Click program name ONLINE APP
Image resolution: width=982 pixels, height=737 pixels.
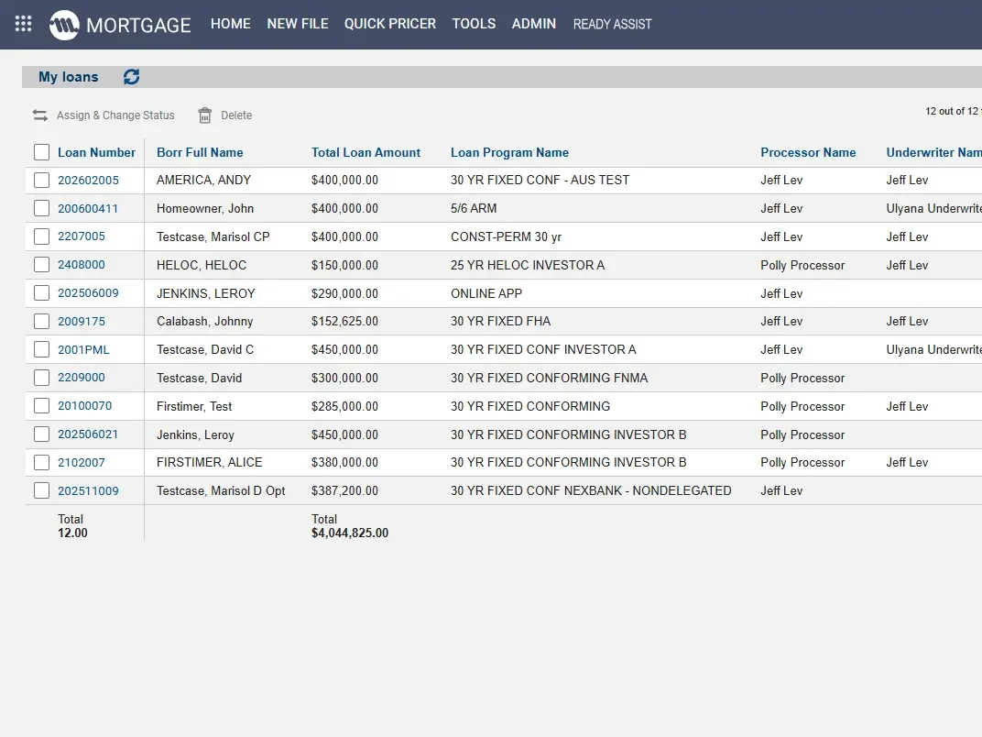click(486, 293)
